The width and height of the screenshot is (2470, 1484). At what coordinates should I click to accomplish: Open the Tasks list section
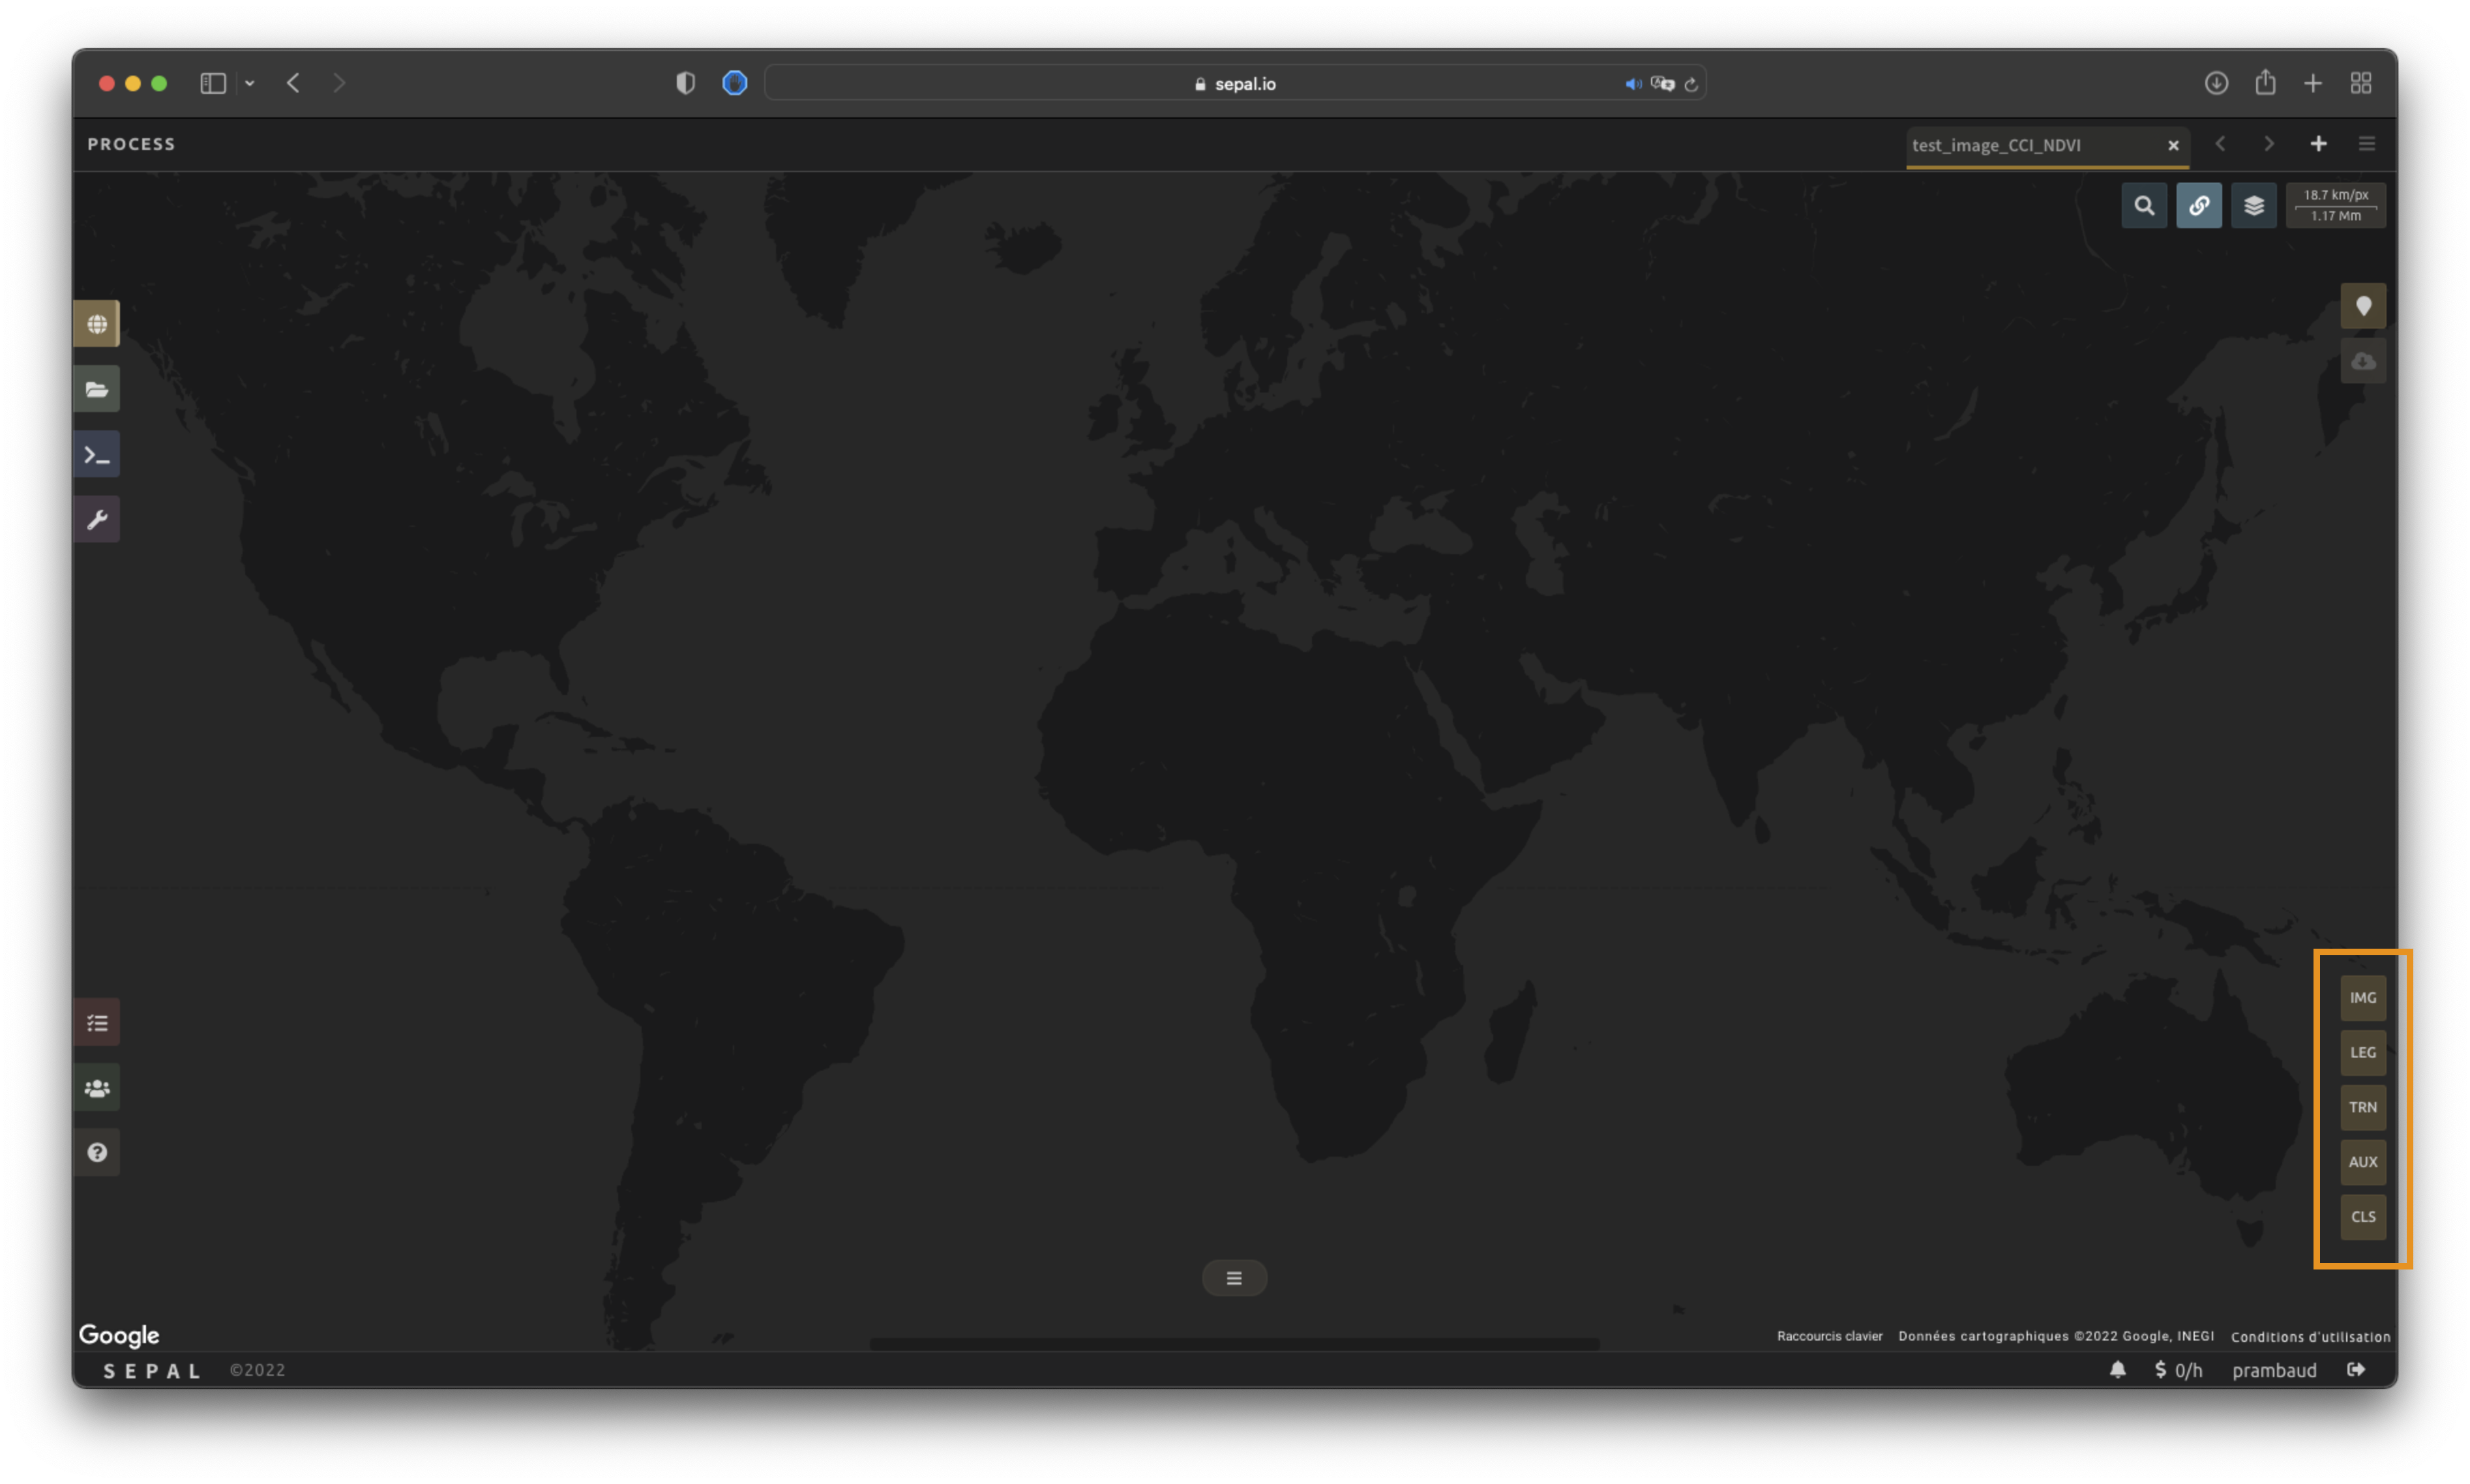click(97, 1022)
